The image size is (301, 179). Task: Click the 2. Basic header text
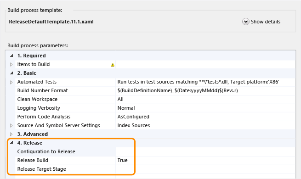(x=27, y=73)
